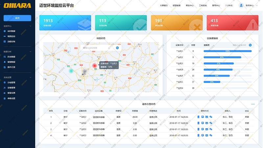
Task: Click the device health search icon
Action: tap(250, 45)
